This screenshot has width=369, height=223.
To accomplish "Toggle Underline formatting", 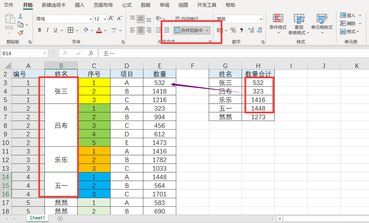I will (55, 30).
